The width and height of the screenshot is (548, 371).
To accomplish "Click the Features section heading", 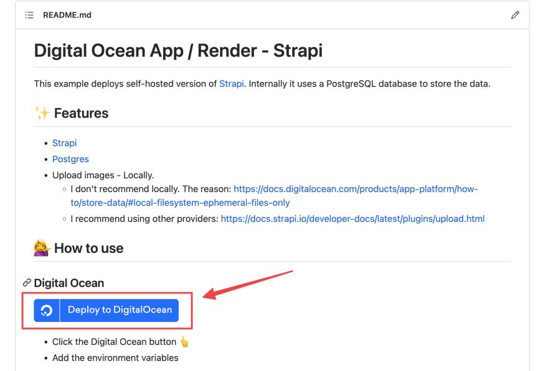I will [82, 112].
